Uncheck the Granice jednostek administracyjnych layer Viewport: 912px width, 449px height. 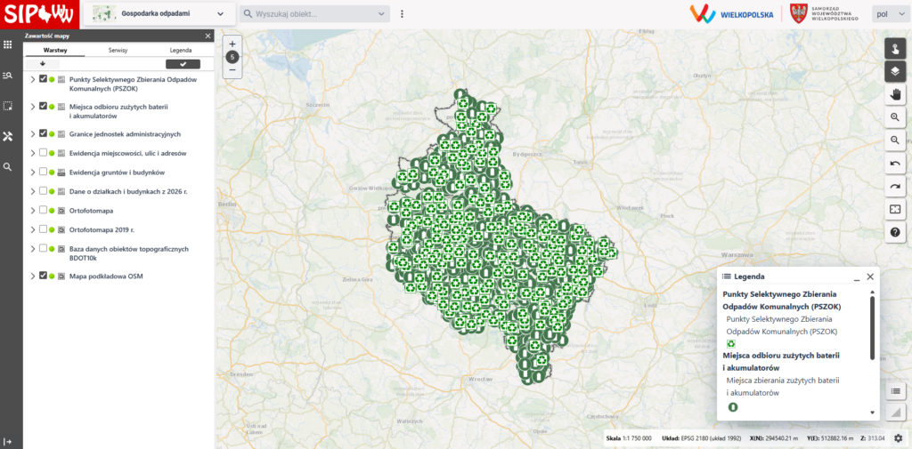[43, 133]
